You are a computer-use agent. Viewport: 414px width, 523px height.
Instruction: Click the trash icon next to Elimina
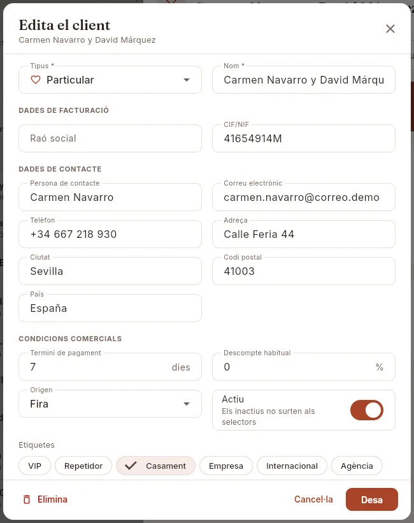27,499
